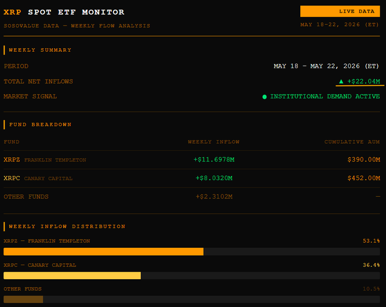Click the 53.1% percentage value
Viewport: 386px width, 307px height.
tap(371, 241)
